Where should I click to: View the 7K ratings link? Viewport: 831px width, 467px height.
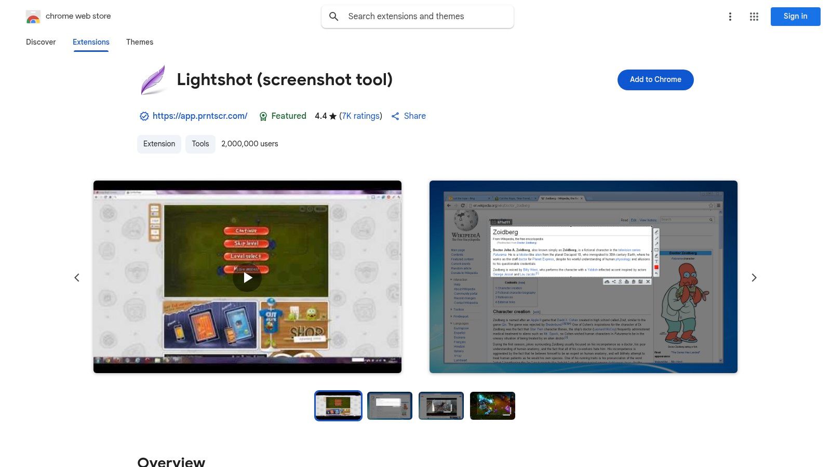360,116
